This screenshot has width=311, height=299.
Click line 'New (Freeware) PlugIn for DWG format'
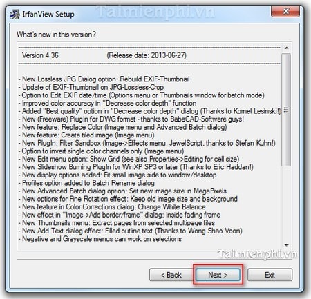pyautogui.click(x=131, y=119)
